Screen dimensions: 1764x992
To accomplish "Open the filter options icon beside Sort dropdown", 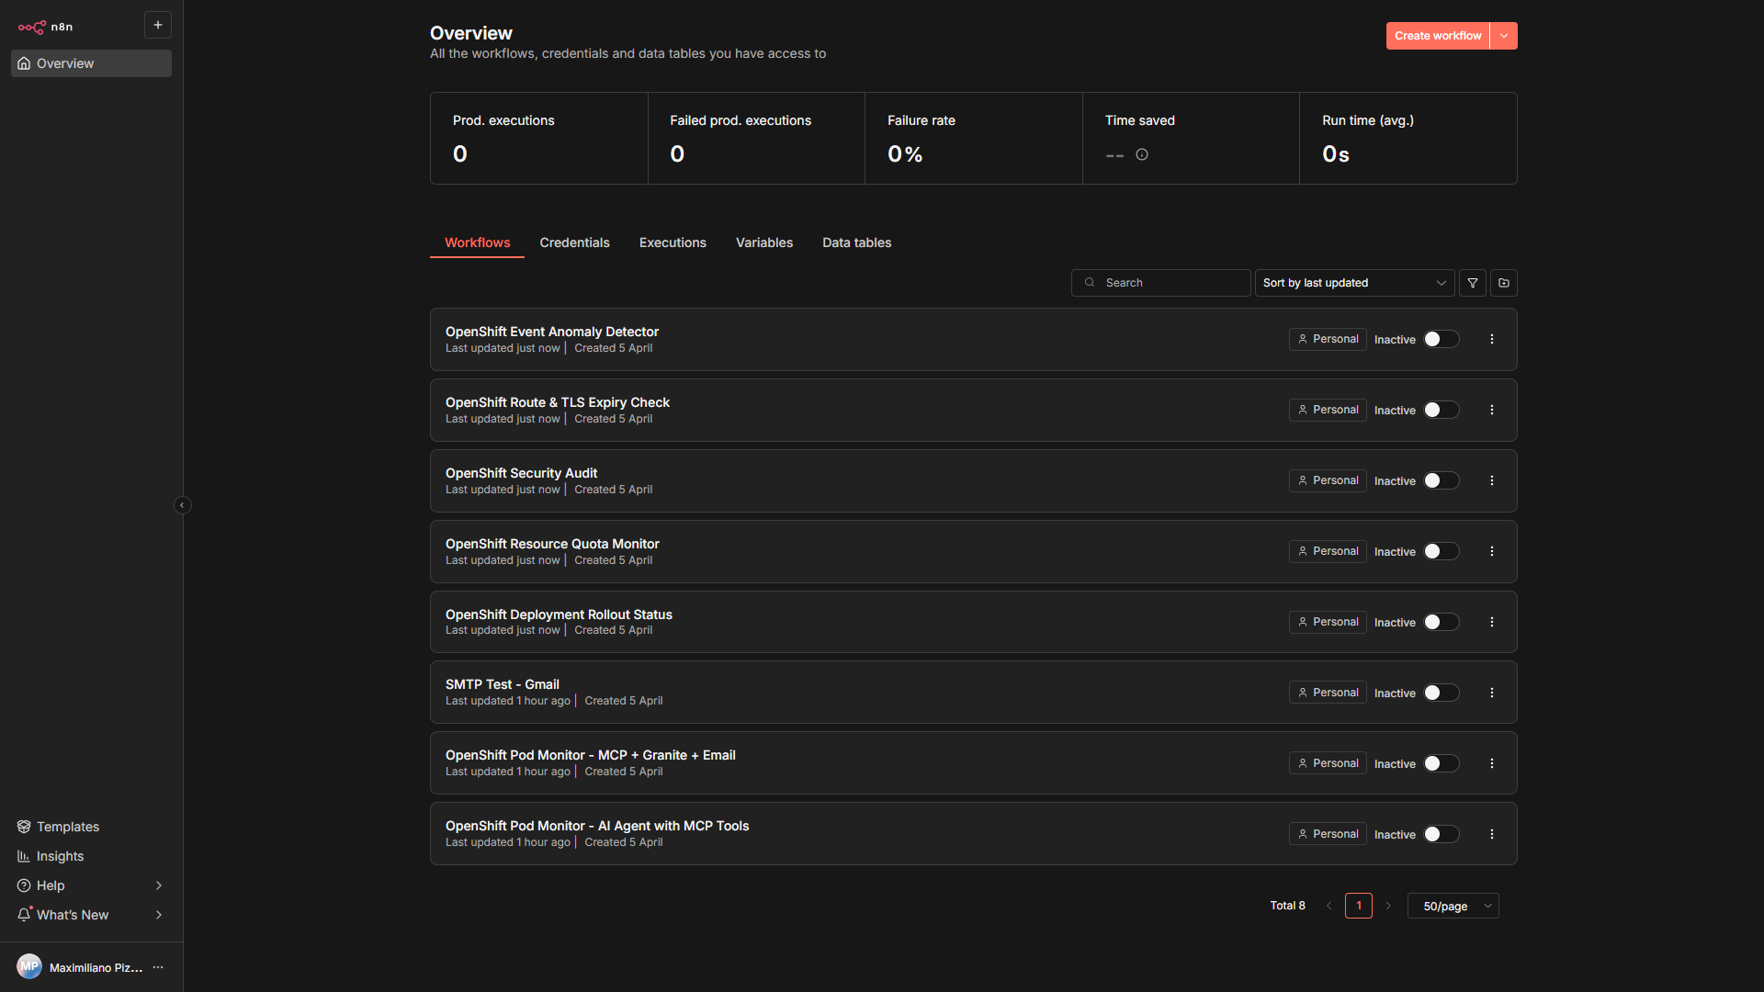I will tap(1473, 283).
